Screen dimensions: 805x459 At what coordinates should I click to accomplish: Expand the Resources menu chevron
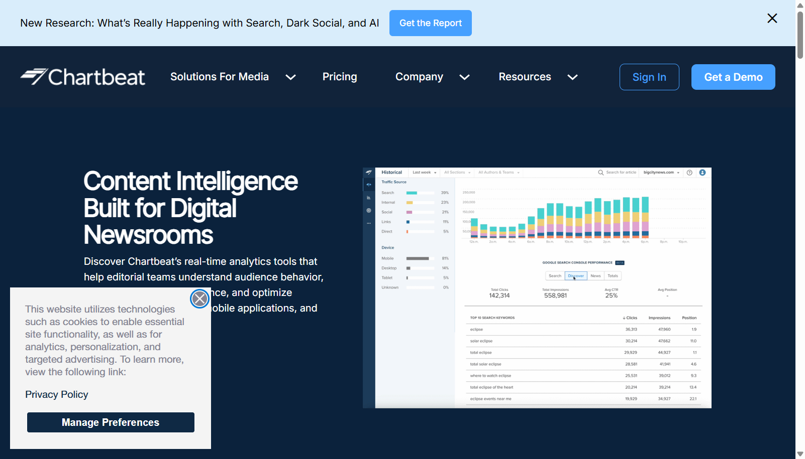point(572,77)
